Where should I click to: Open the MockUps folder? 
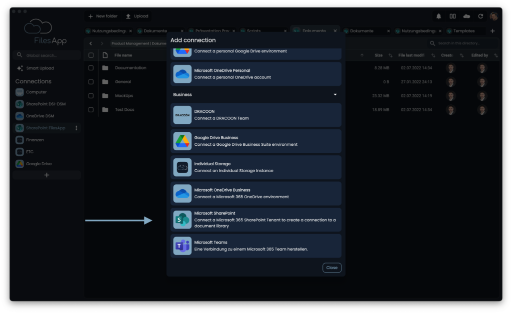124,96
